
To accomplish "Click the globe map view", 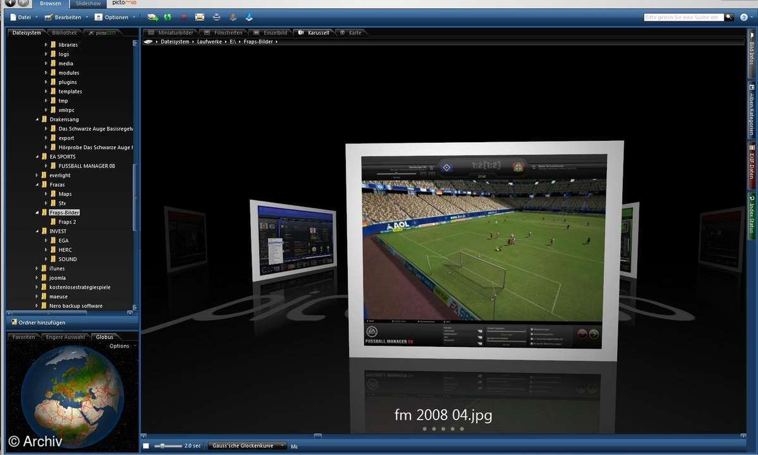I will 72,397.
